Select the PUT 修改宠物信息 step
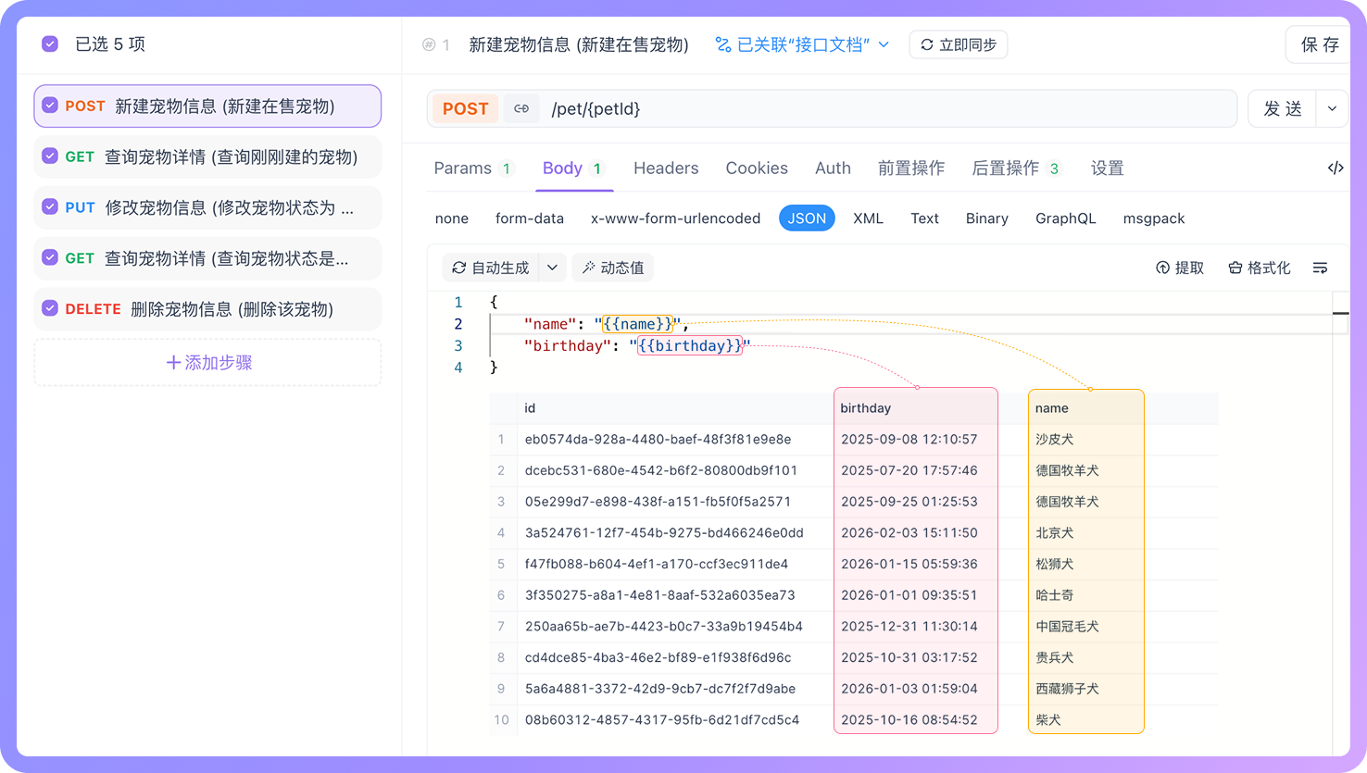The width and height of the screenshot is (1367, 773). [x=207, y=207]
